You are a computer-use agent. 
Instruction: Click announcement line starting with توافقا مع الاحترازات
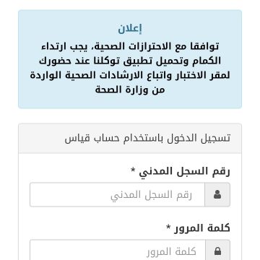pyautogui.click(x=130, y=46)
